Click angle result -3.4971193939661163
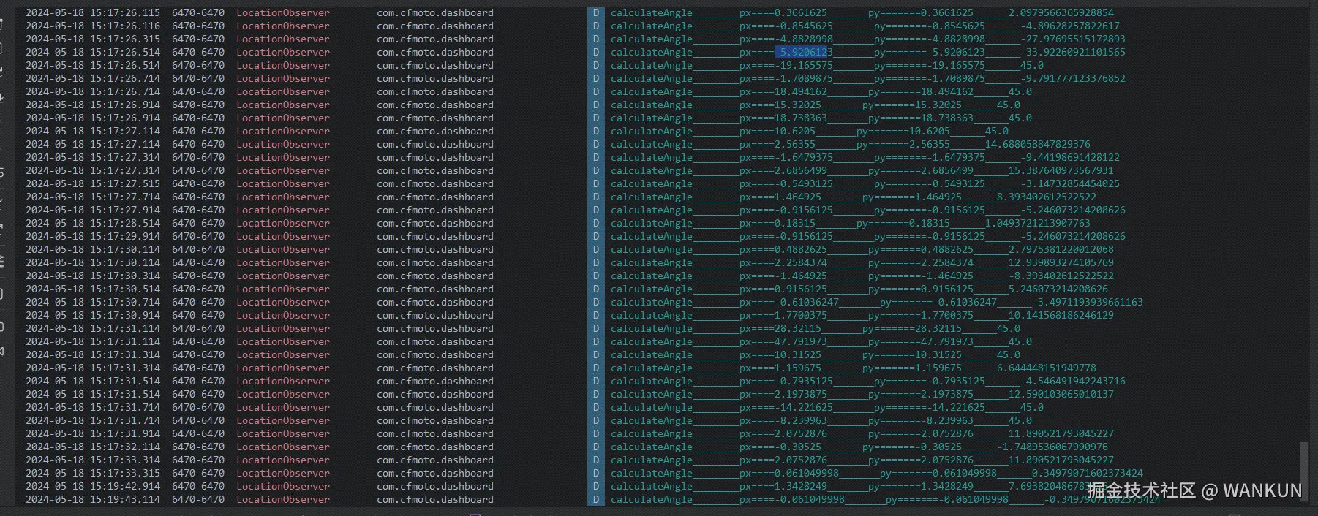Screen dimensions: 1318x516 pos(1088,302)
